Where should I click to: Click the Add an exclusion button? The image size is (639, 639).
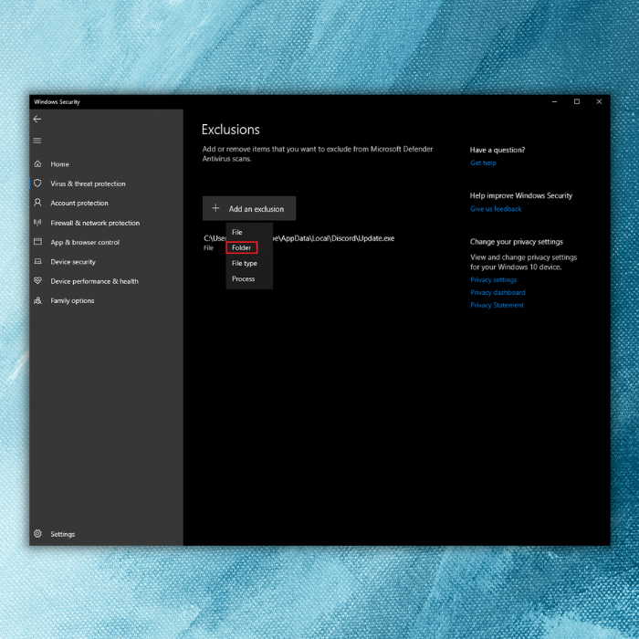point(249,209)
